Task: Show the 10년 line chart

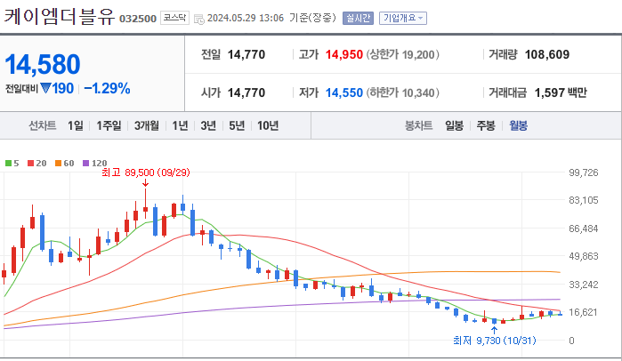Action: coord(268,126)
